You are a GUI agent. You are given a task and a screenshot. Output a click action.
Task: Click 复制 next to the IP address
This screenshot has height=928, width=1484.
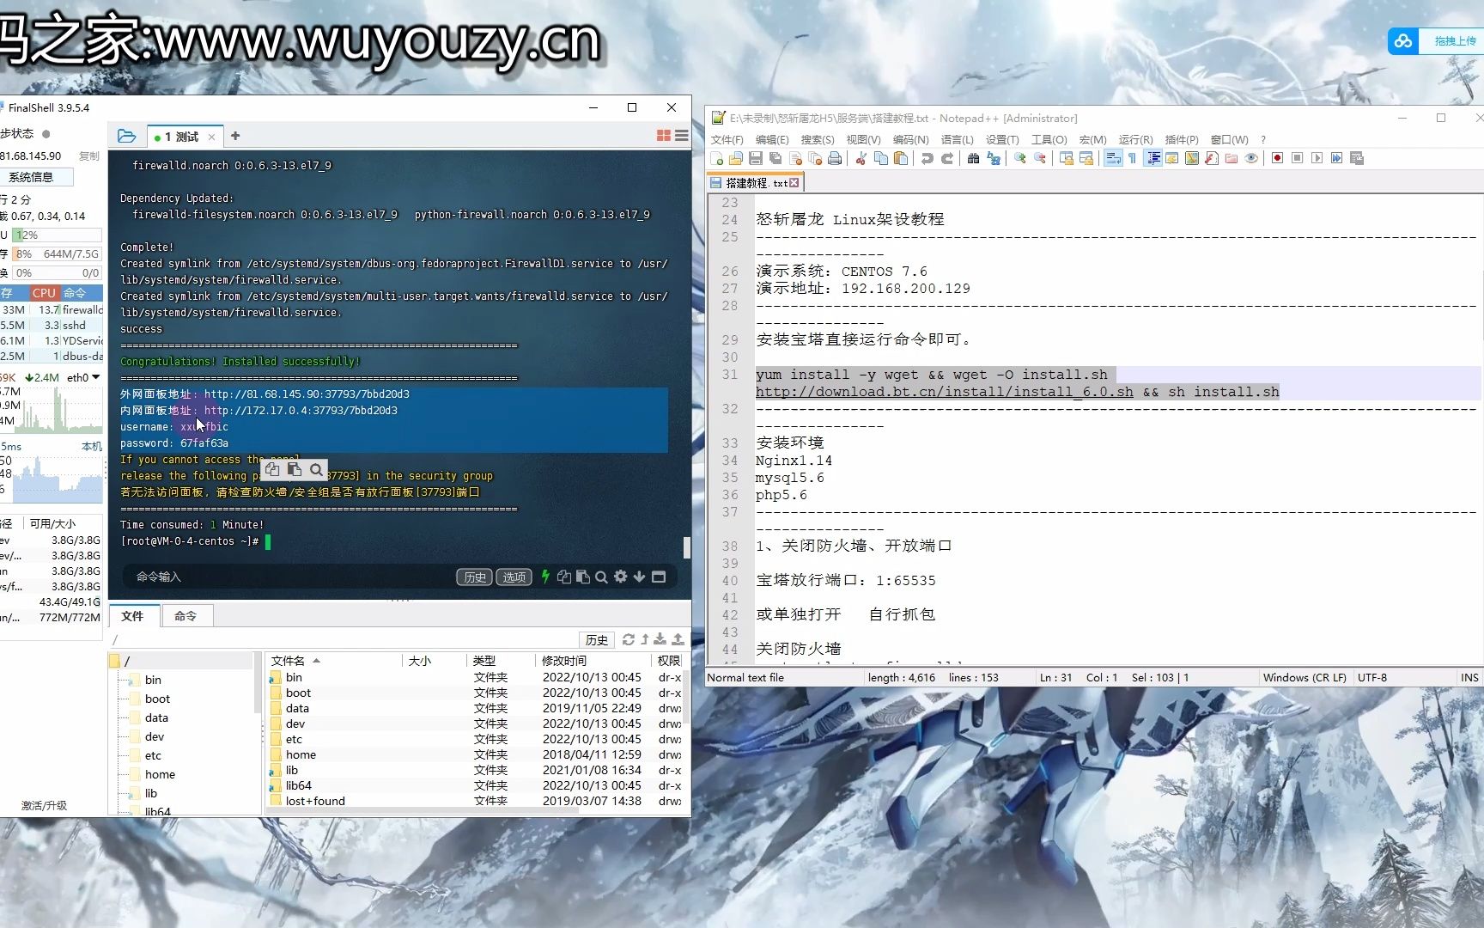click(88, 156)
